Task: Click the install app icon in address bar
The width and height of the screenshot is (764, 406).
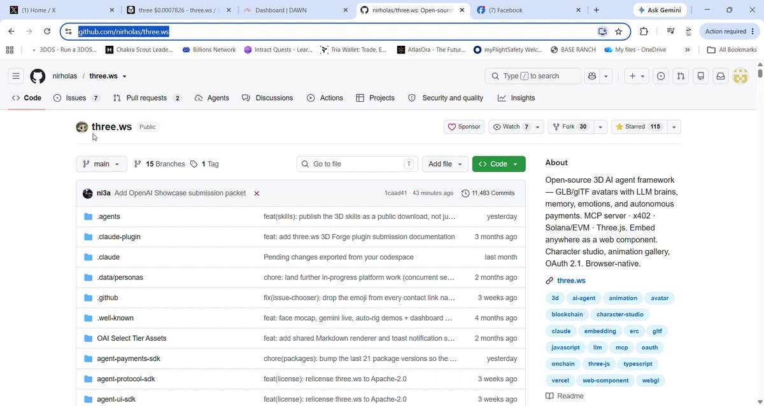Action: pyautogui.click(x=602, y=31)
